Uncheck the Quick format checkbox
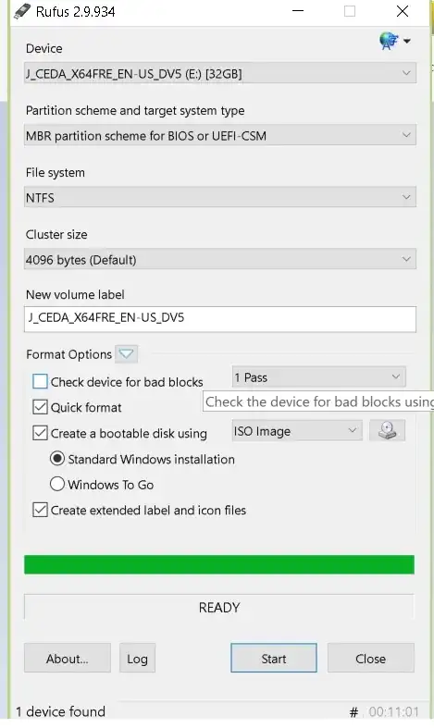 pyautogui.click(x=40, y=407)
